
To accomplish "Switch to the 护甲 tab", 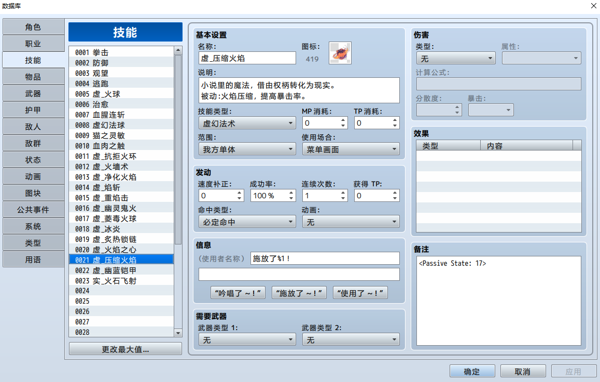I will [x=33, y=110].
